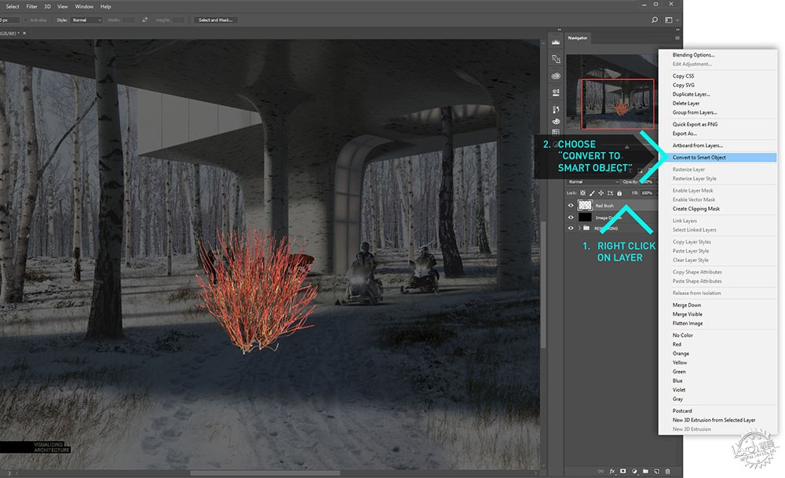Create a new layer

(656, 471)
